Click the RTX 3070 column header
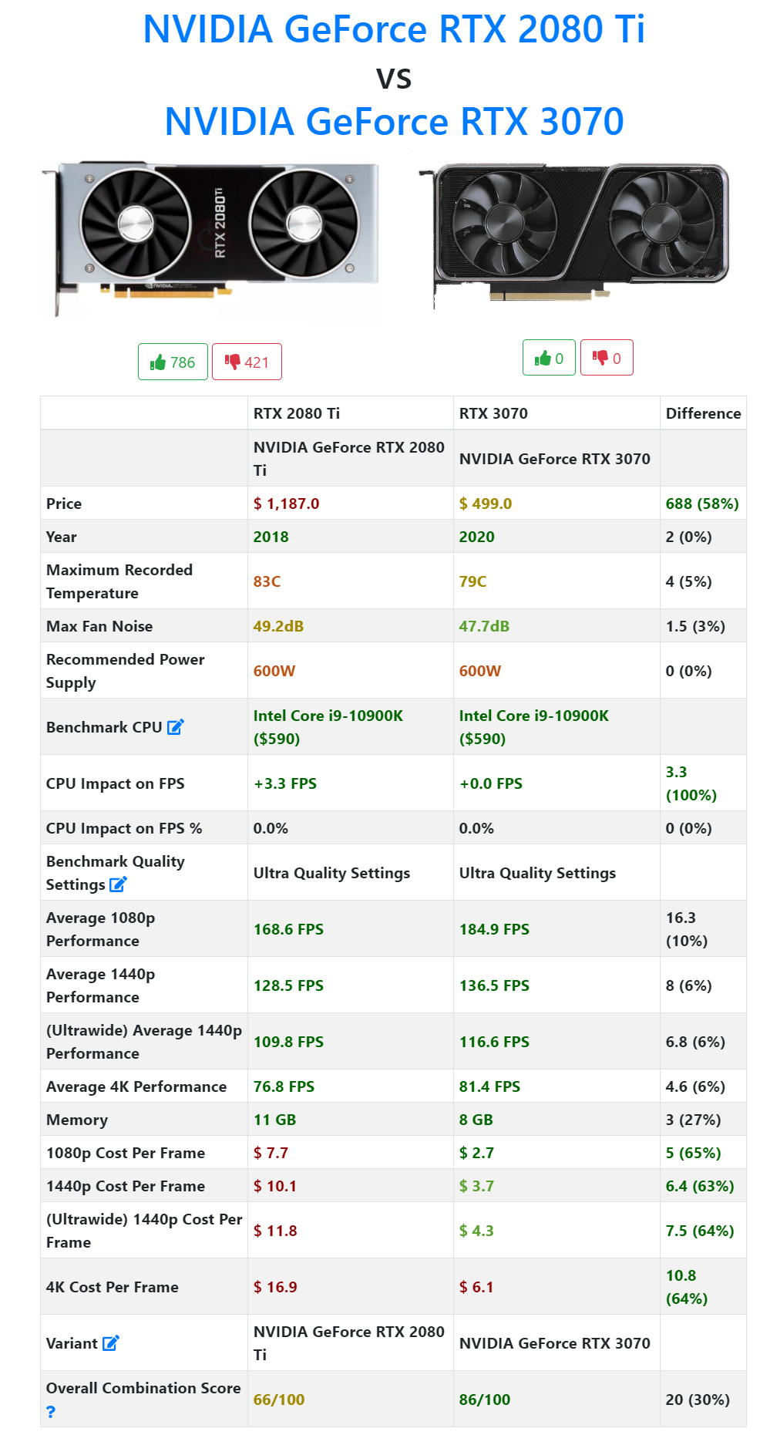 point(493,413)
